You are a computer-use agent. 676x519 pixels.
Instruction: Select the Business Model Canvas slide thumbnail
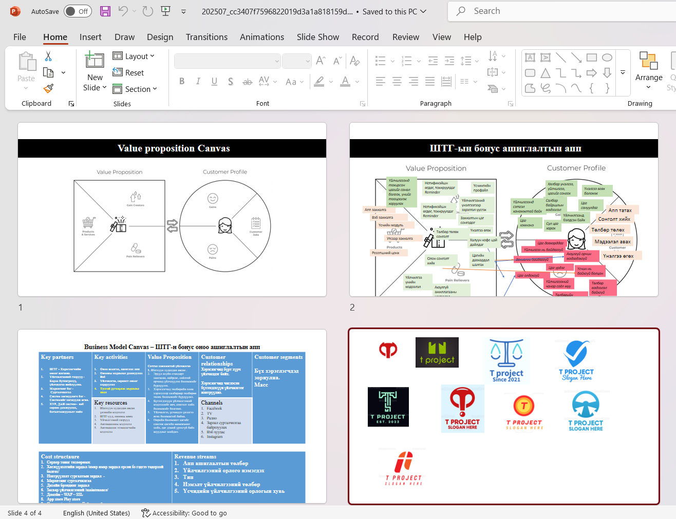[172, 416]
